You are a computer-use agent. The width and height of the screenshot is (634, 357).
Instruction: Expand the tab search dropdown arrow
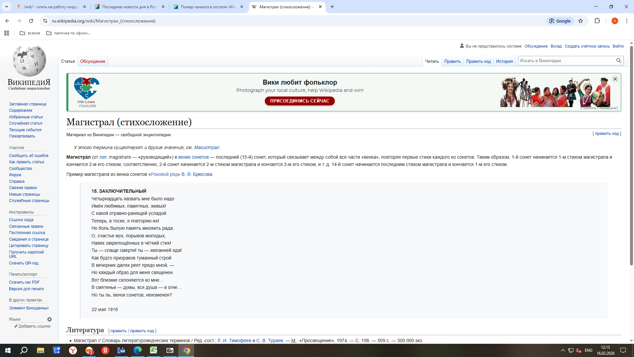click(7, 7)
